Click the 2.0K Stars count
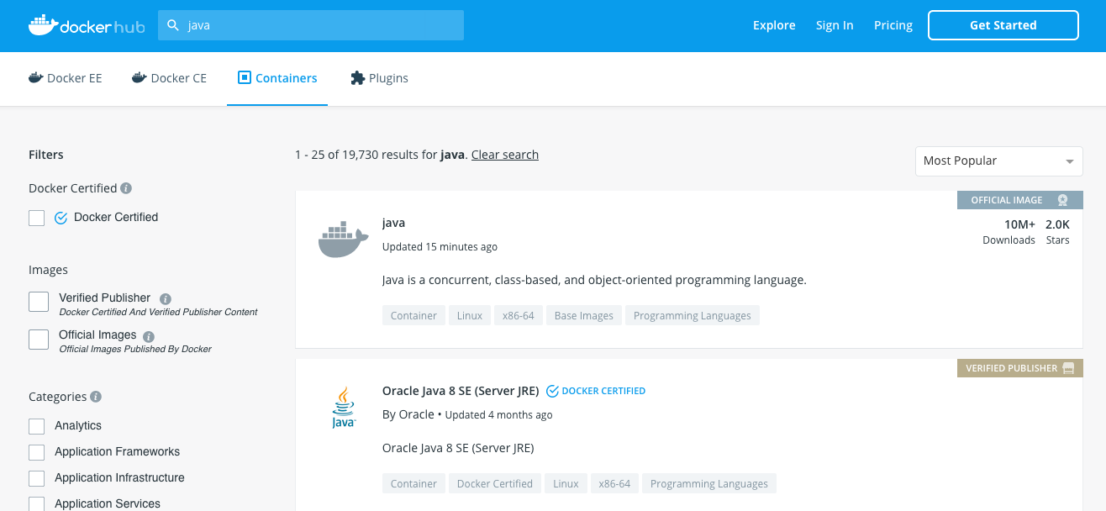Screen dimensions: 1106x511 (x=1057, y=232)
